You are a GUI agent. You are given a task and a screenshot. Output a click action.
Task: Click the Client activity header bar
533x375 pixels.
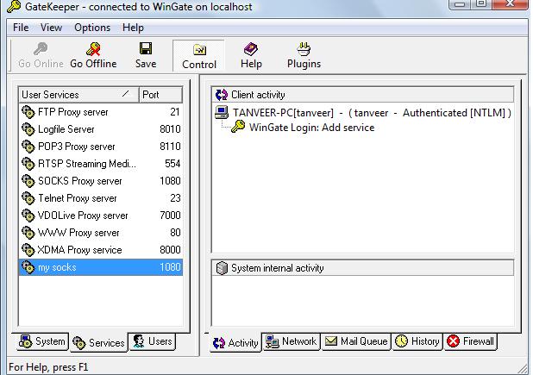pyautogui.click(x=363, y=95)
